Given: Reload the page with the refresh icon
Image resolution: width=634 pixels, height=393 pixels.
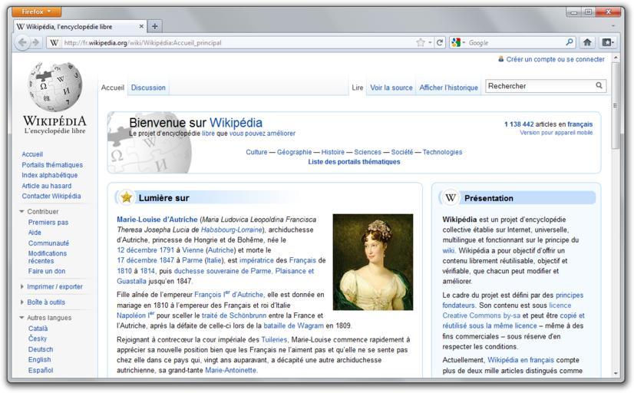Looking at the screenshot, I should 440,43.
